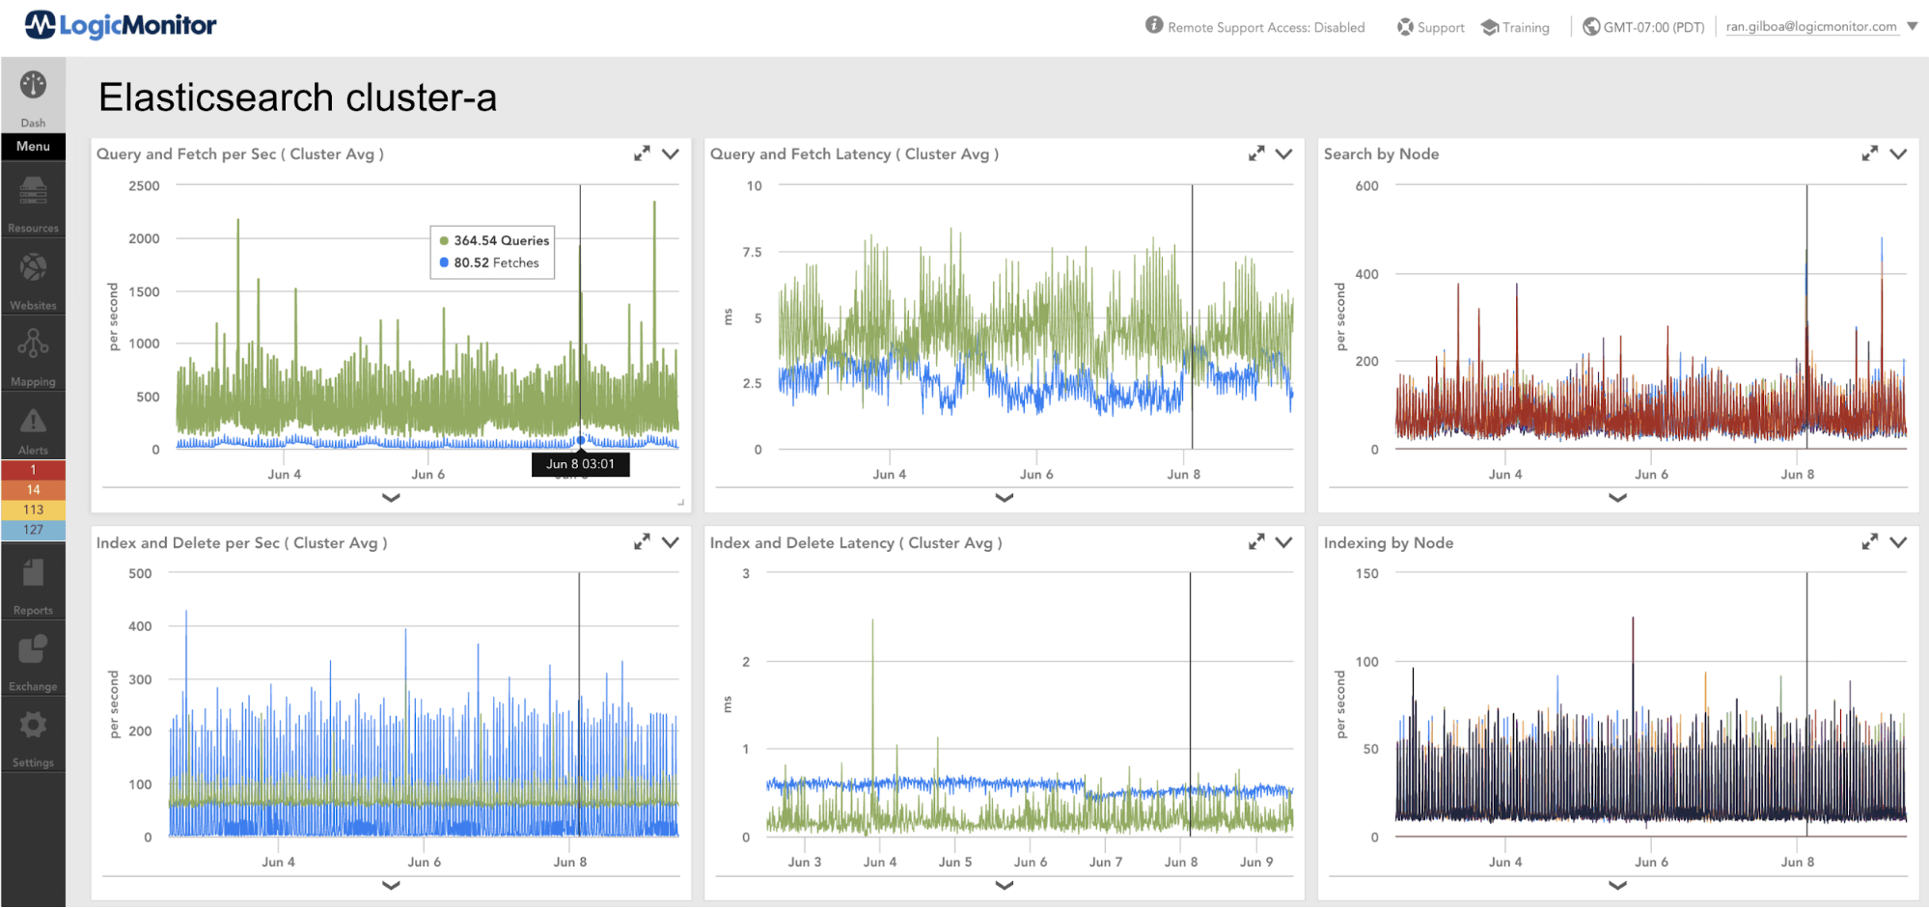Expand the Search by Node widget options
The width and height of the screenshot is (1929, 908).
[x=1898, y=153]
